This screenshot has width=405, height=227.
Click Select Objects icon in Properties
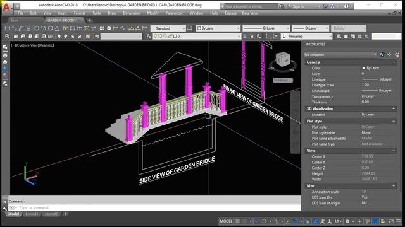pyautogui.click(x=390, y=55)
